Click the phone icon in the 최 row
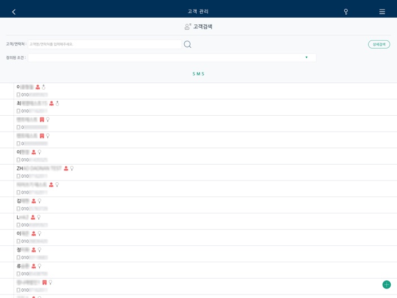This screenshot has width=397, height=298. 19,111
